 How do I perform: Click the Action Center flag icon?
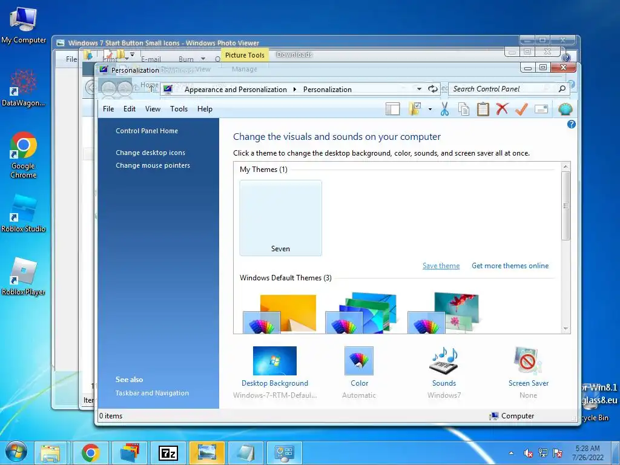click(x=558, y=453)
